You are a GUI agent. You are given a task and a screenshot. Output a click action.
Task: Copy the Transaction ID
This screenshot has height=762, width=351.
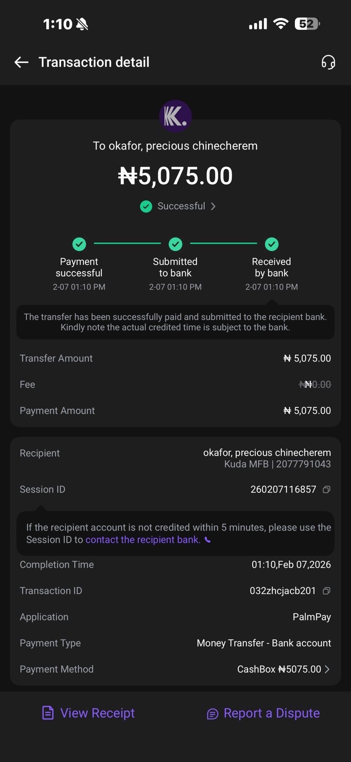tap(327, 591)
